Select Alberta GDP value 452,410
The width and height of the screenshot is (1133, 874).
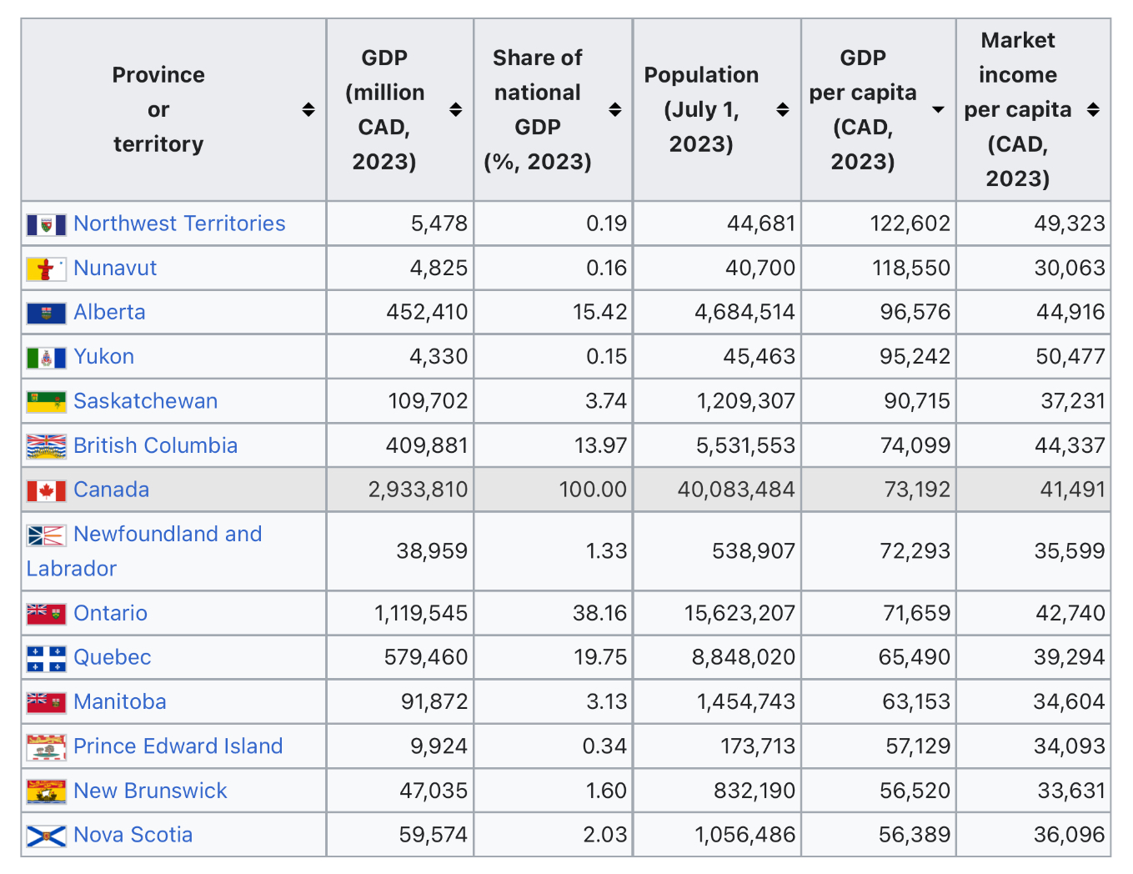click(x=427, y=312)
